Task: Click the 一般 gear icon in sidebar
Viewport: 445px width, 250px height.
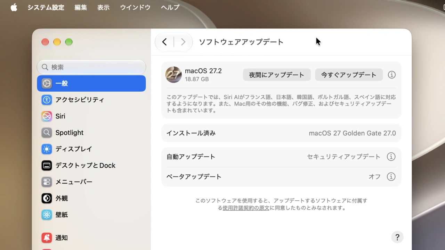Action: coord(47,83)
